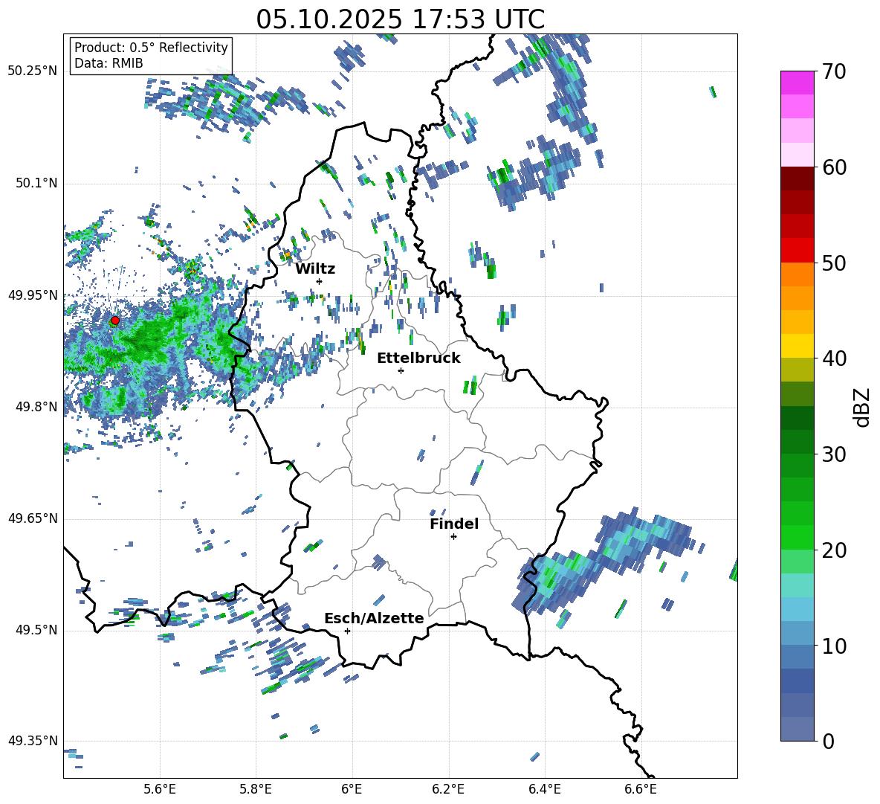Viewport: 880px width, 804px height.
Task: Click the Data: RMIB text
Action: (109, 63)
